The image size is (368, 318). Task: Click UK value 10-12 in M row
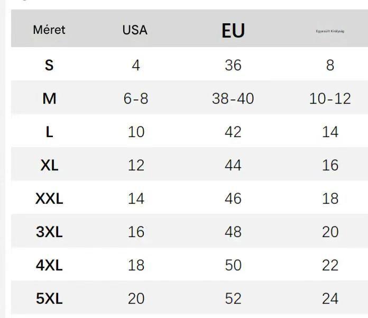[330, 98]
